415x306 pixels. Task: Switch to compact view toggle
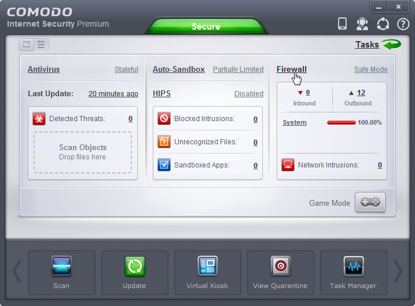27,44
